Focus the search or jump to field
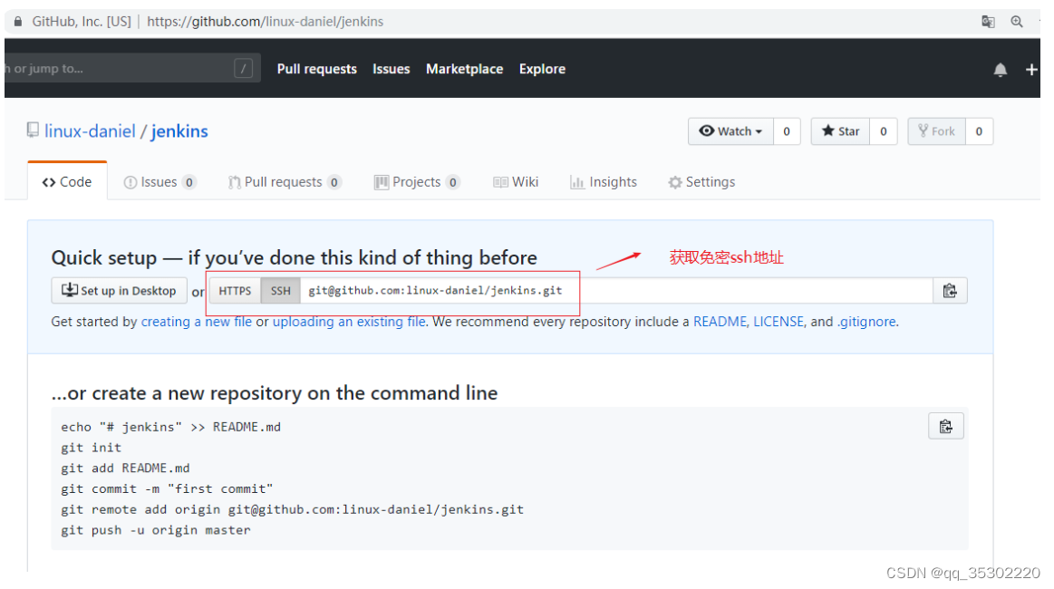 coord(132,68)
